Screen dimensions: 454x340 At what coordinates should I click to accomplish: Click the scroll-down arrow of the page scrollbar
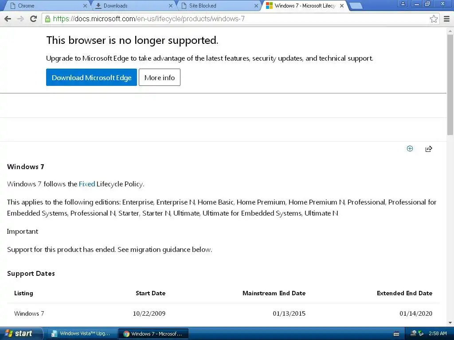click(450, 323)
